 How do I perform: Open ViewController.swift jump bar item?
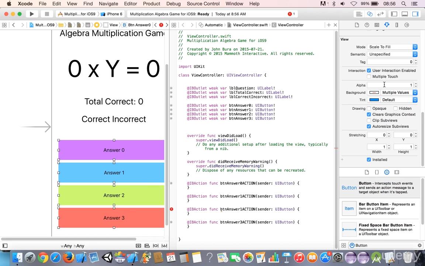[x=247, y=25]
